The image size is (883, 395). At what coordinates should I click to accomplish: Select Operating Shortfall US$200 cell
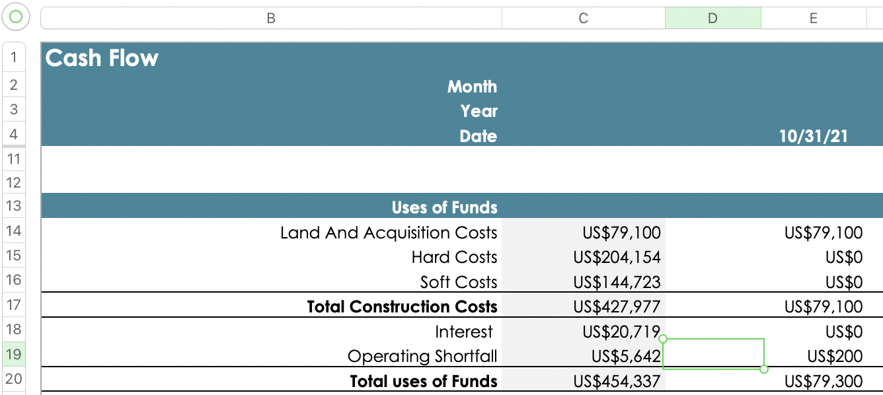(x=814, y=356)
